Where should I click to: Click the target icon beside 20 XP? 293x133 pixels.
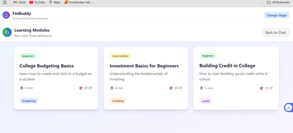pos(81,88)
